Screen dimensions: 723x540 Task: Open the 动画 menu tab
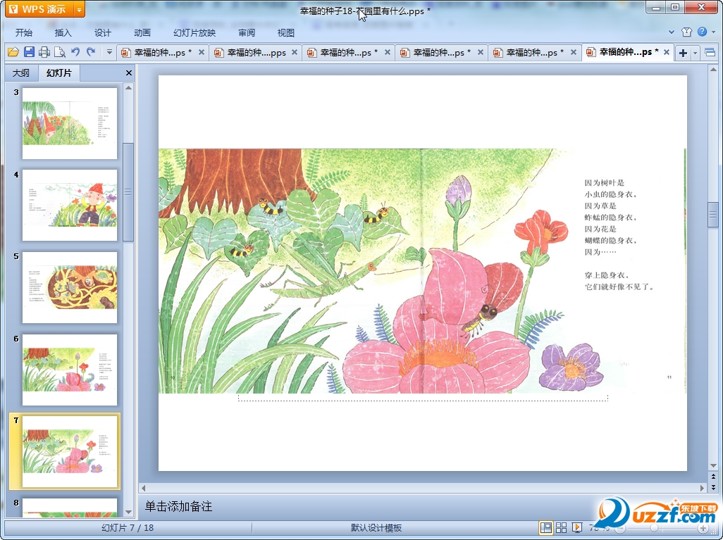point(142,32)
